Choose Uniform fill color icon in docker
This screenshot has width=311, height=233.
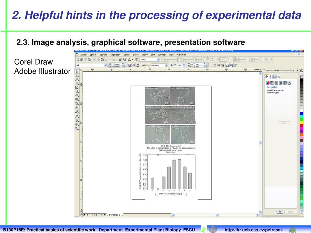[x=268, y=83]
